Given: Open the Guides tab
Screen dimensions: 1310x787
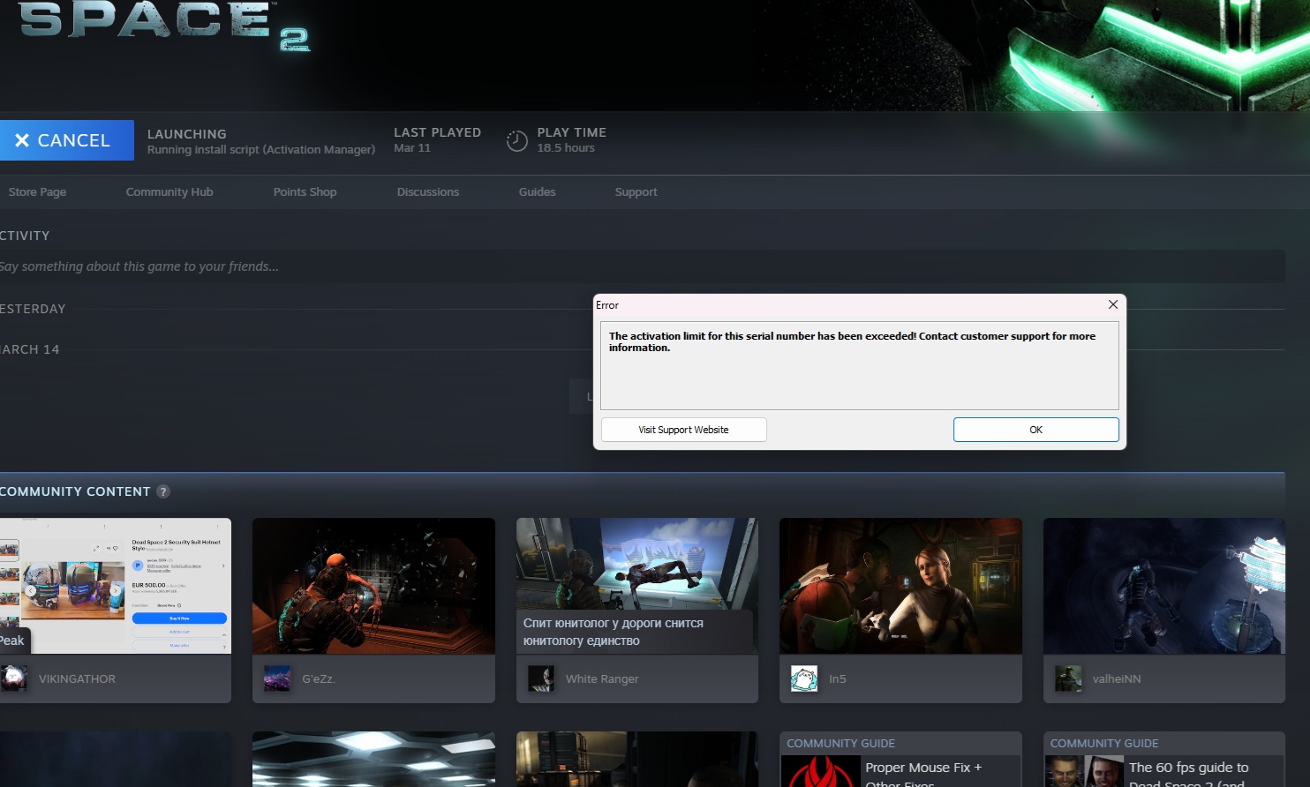Looking at the screenshot, I should (537, 191).
